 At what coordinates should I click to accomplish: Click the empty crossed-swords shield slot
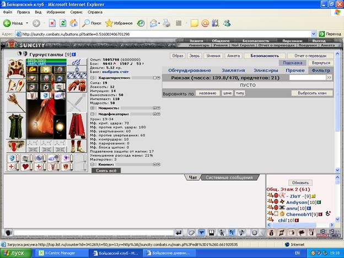[77, 103]
